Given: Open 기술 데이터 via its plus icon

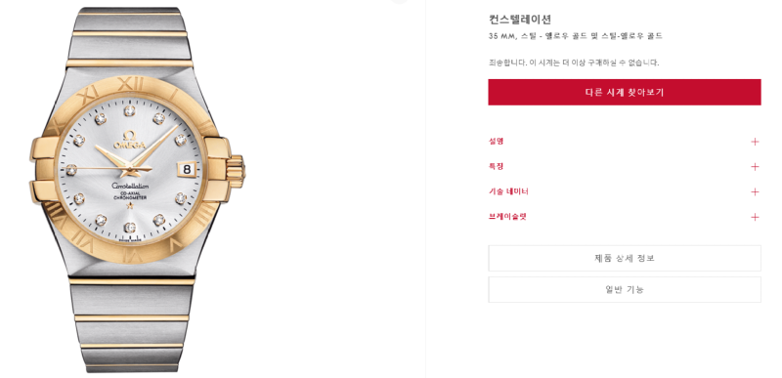Looking at the screenshot, I should (755, 192).
